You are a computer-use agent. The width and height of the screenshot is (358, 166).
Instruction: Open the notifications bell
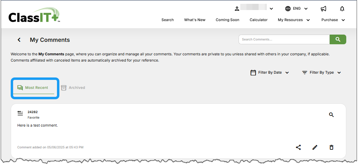pyautogui.click(x=342, y=9)
